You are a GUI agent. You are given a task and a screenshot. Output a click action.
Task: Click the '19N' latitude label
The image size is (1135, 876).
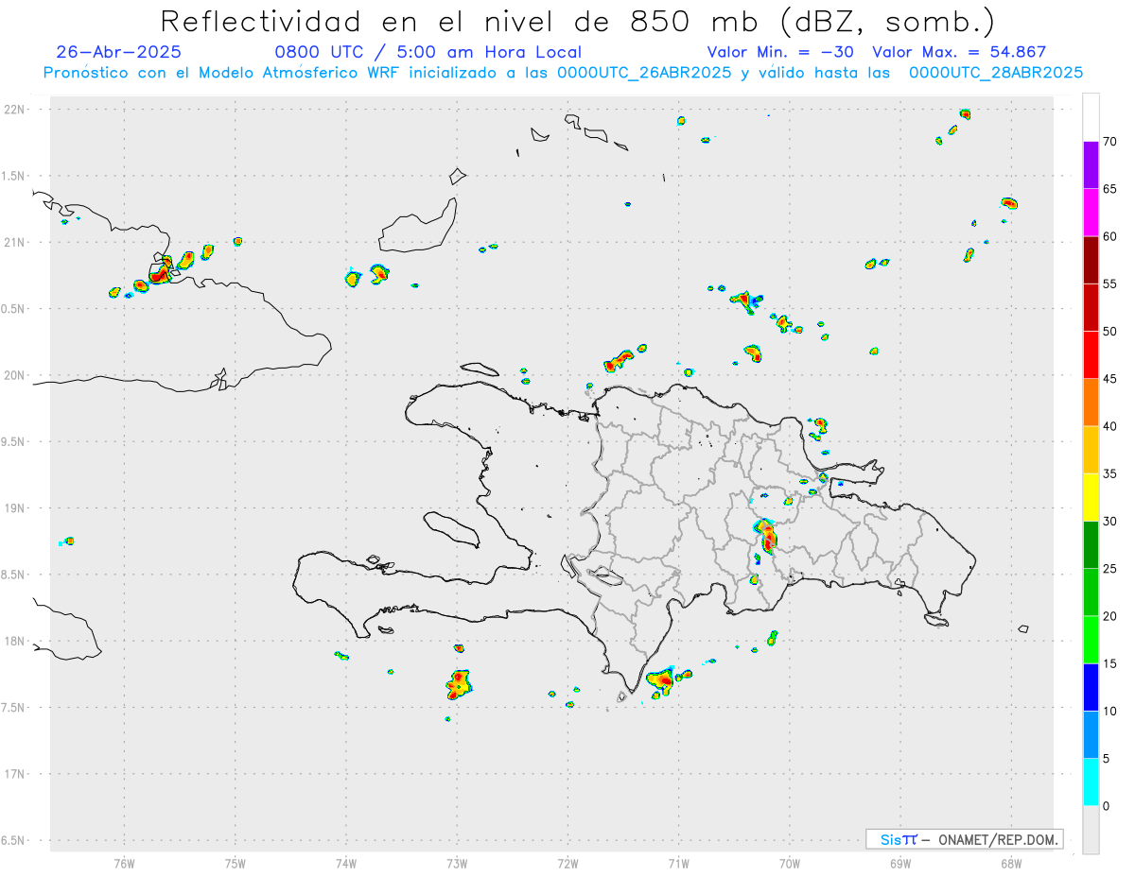pos(16,508)
